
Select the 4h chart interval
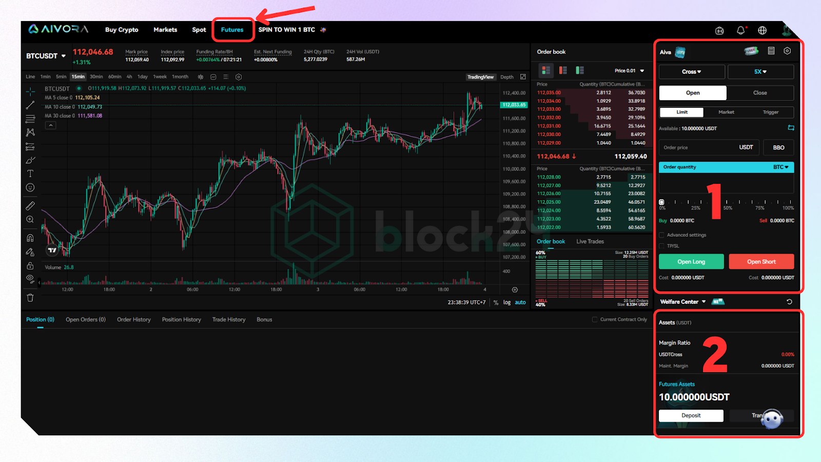[129, 77]
